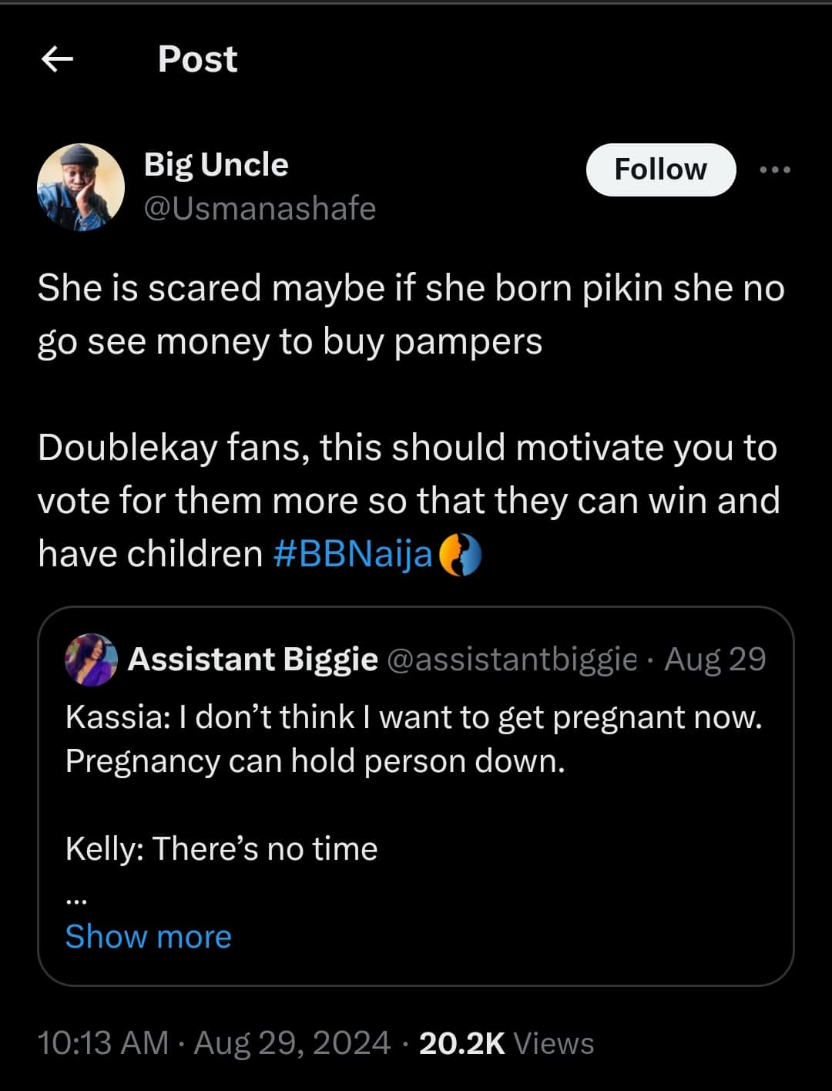View the 20.2K Views count
This screenshot has width=832, height=1091.
pyautogui.click(x=506, y=1043)
